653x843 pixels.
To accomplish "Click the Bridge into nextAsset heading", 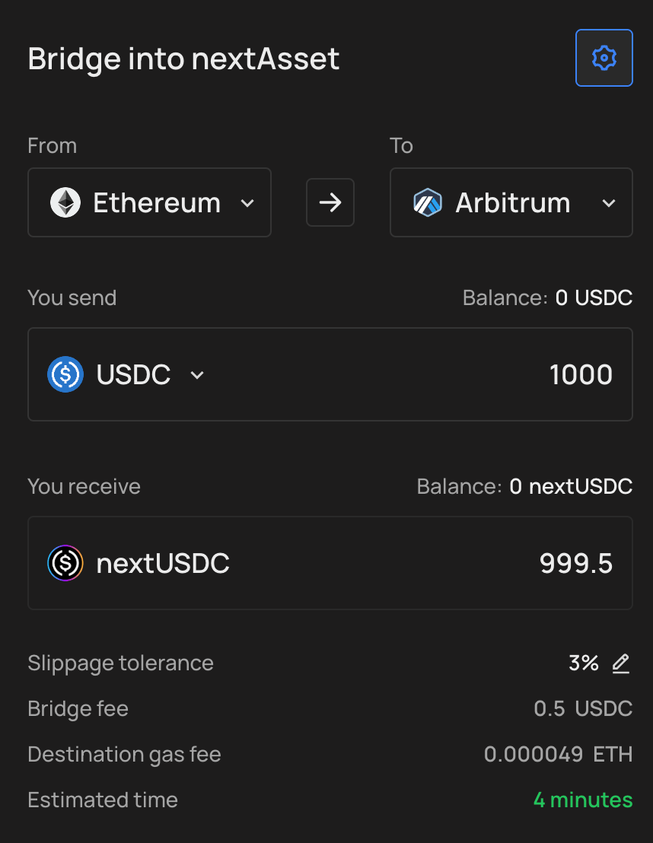I will pyautogui.click(x=183, y=59).
